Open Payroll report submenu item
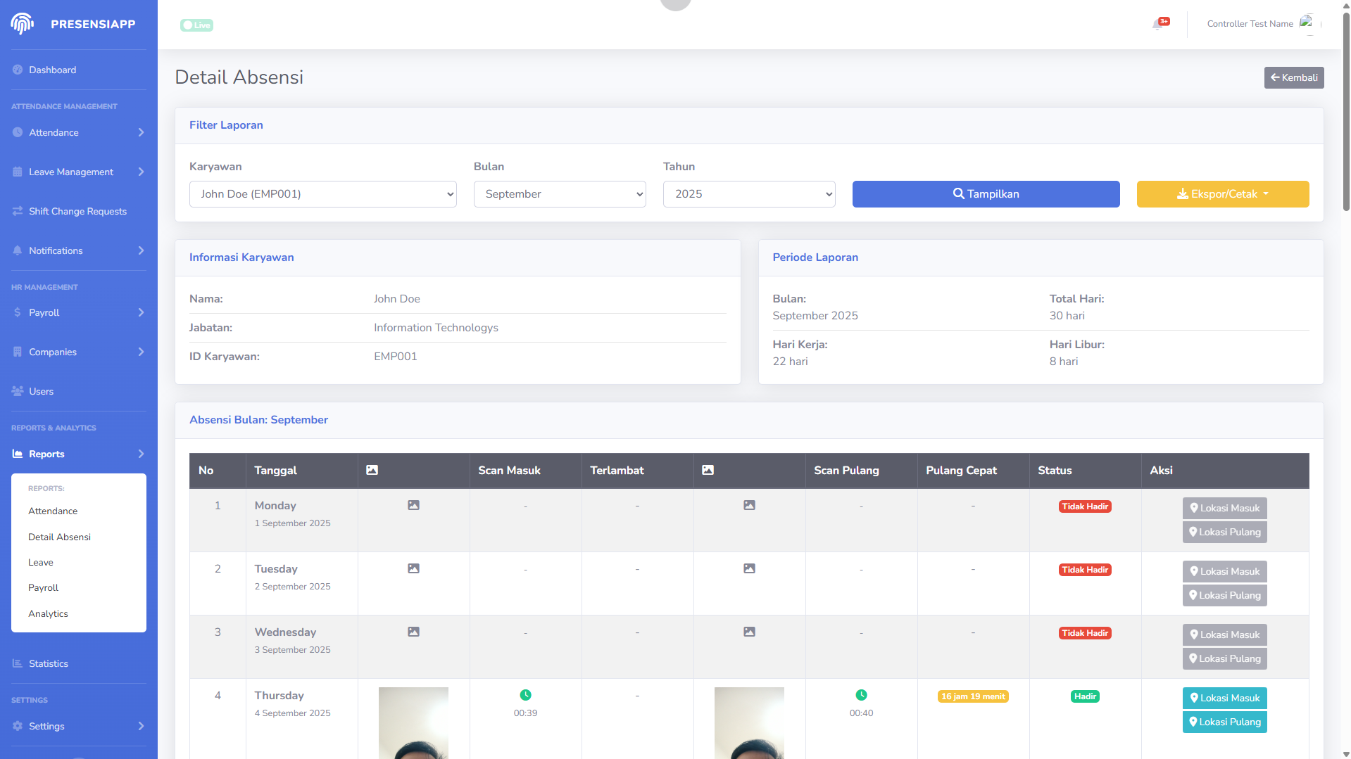The image size is (1351, 759). (43, 587)
